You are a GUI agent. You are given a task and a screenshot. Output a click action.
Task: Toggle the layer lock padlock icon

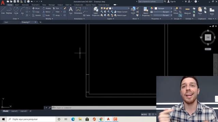[x=107, y=8]
